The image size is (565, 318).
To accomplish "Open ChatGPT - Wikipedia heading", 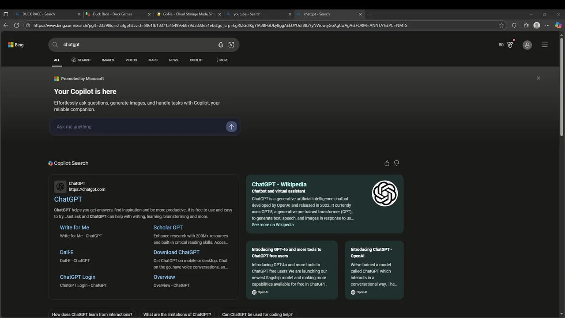I will tap(279, 184).
